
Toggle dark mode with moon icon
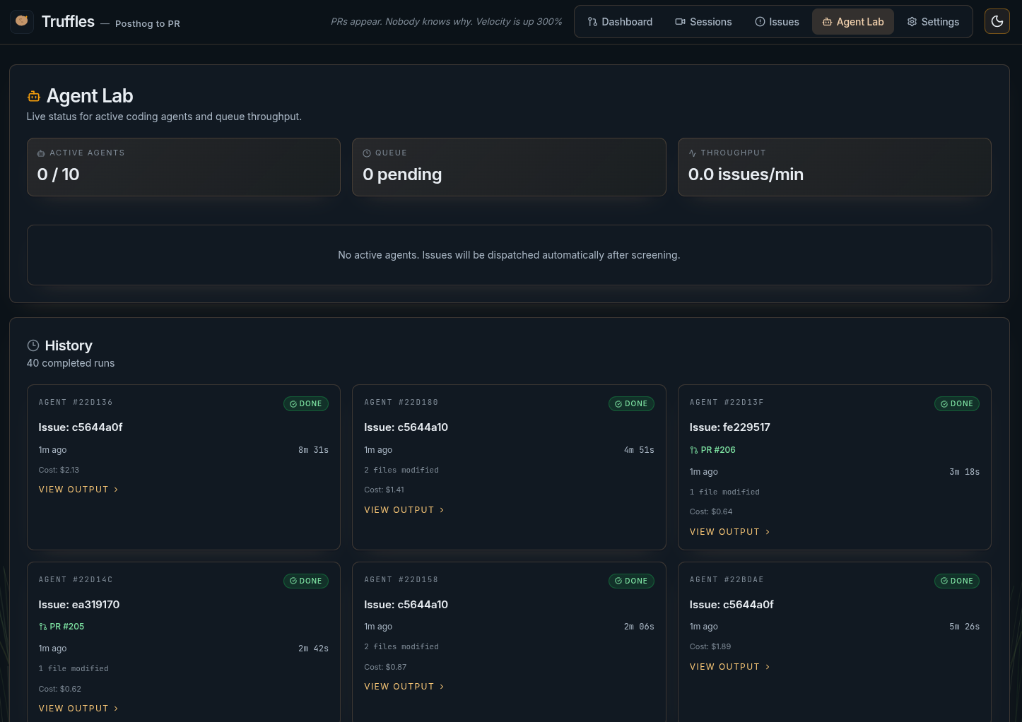pos(997,22)
